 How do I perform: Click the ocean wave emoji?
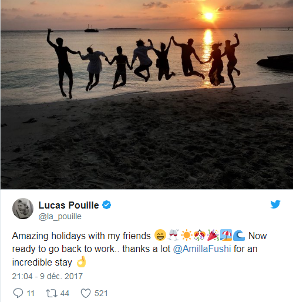click(239, 235)
